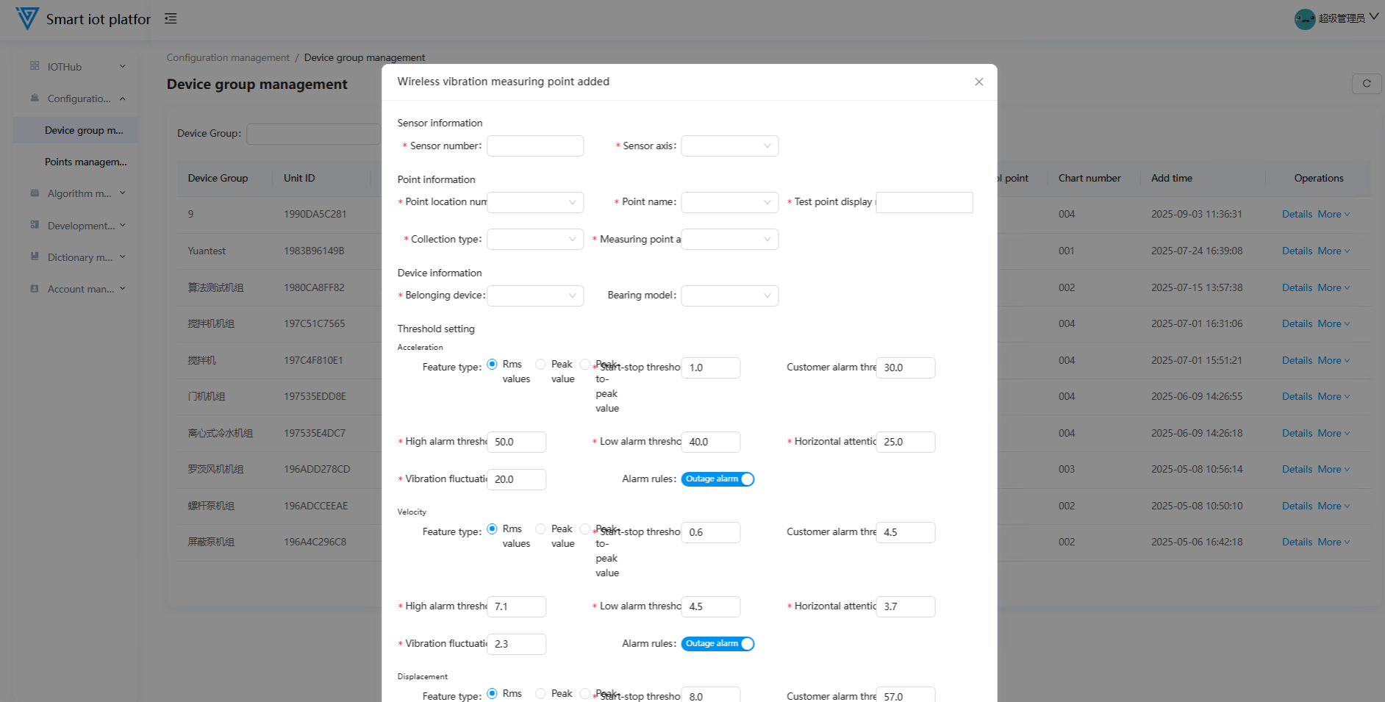Open Points management menu item
The height and width of the screenshot is (702, 1385).
point(85,162)
